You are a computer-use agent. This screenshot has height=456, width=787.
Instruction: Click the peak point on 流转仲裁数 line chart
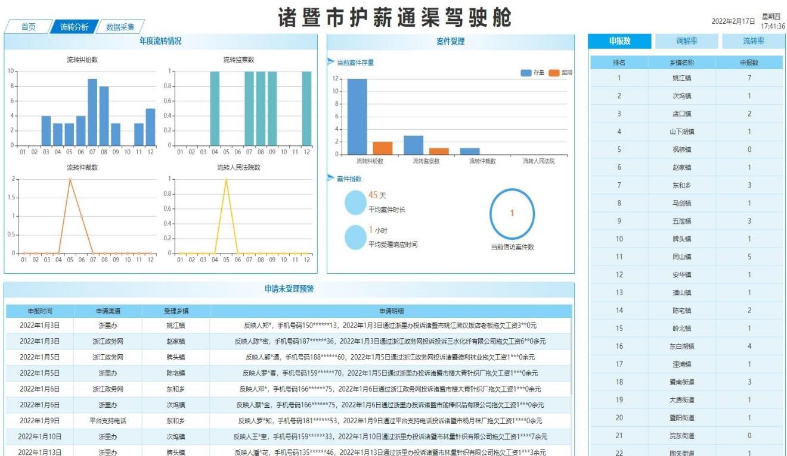pos(70,179)
